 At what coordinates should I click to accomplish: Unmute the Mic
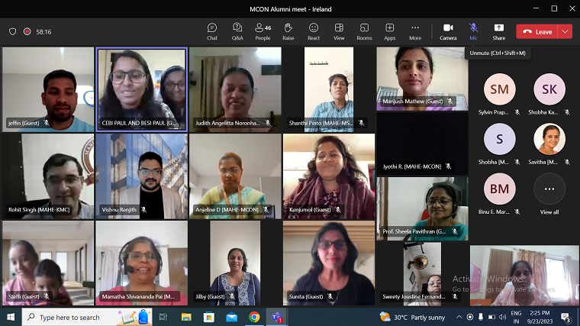click(x=473, y=31)
